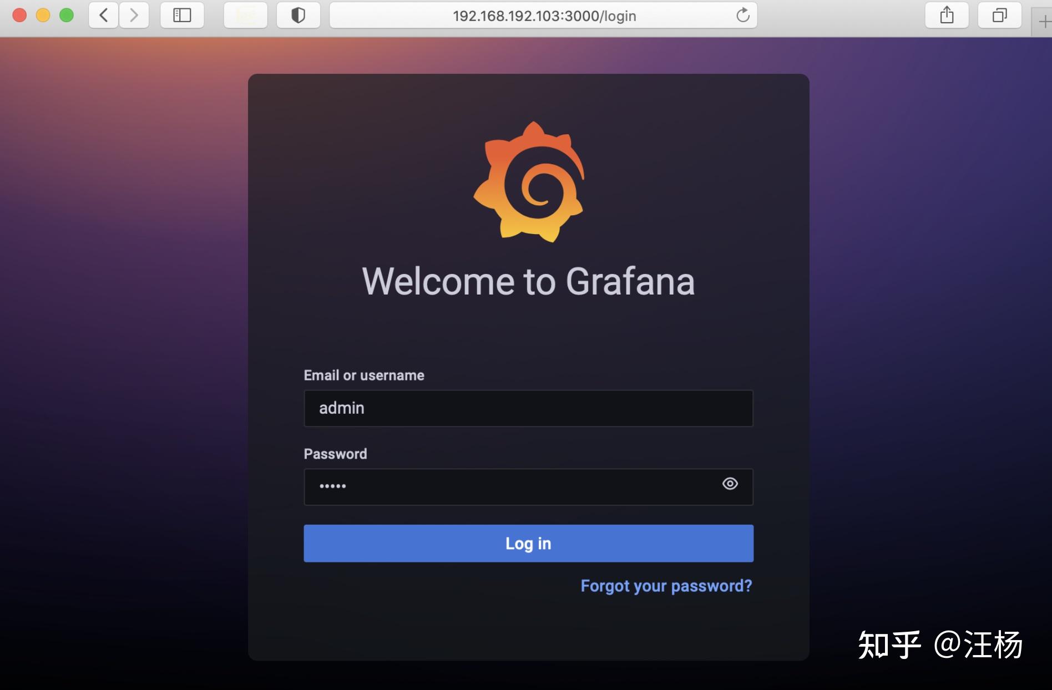The width and height of the screenshot is (1052, 690).
Task: Click the toolbar button left of the shield
Action: click(x=245, y=16)
